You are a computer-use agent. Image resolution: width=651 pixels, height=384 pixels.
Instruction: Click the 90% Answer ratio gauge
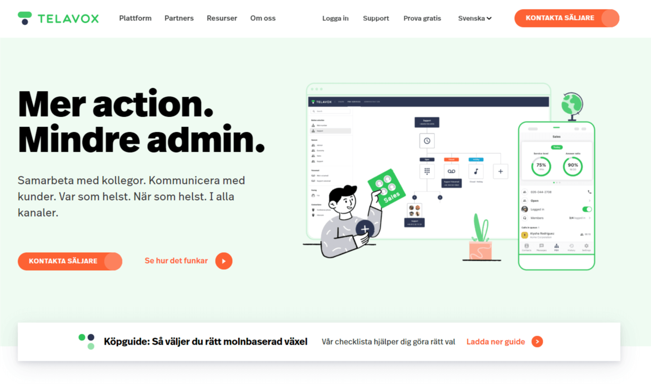tap(573, 166)
